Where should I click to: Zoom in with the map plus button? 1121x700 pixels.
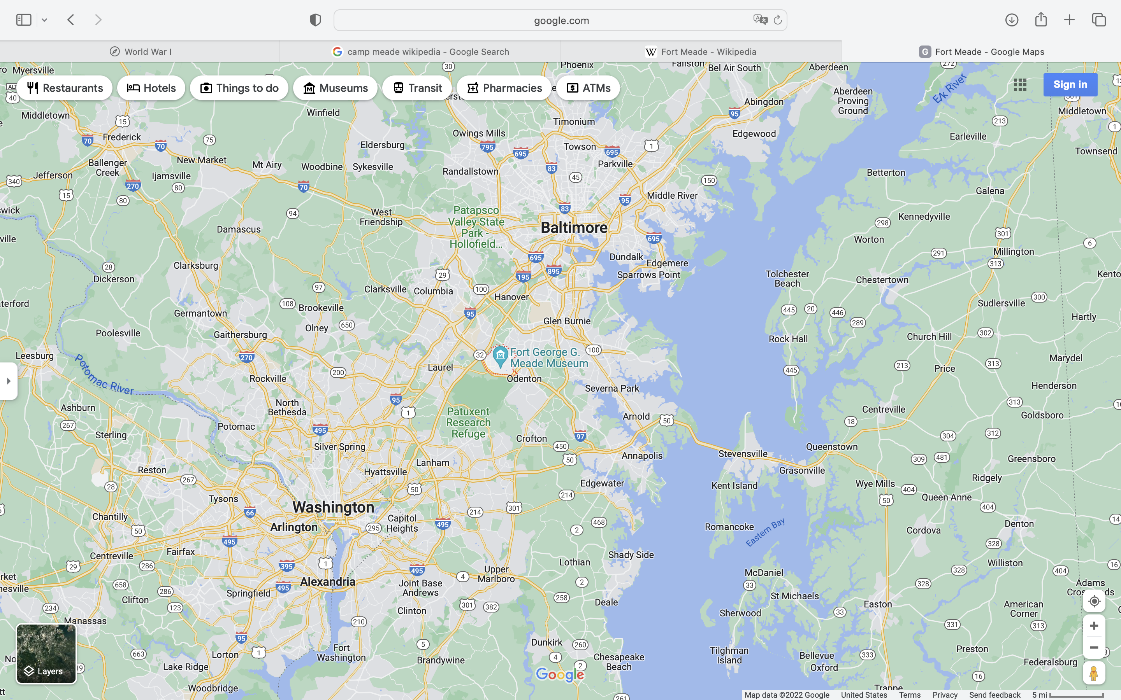point(1094,626)
